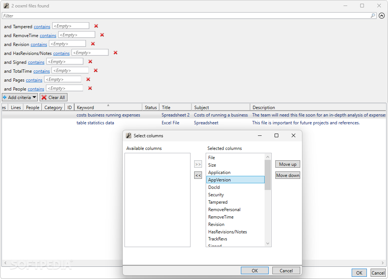This screenshot has height=279, width=388.
Task: Click the Move down button
Action: (x=288, y=175)
